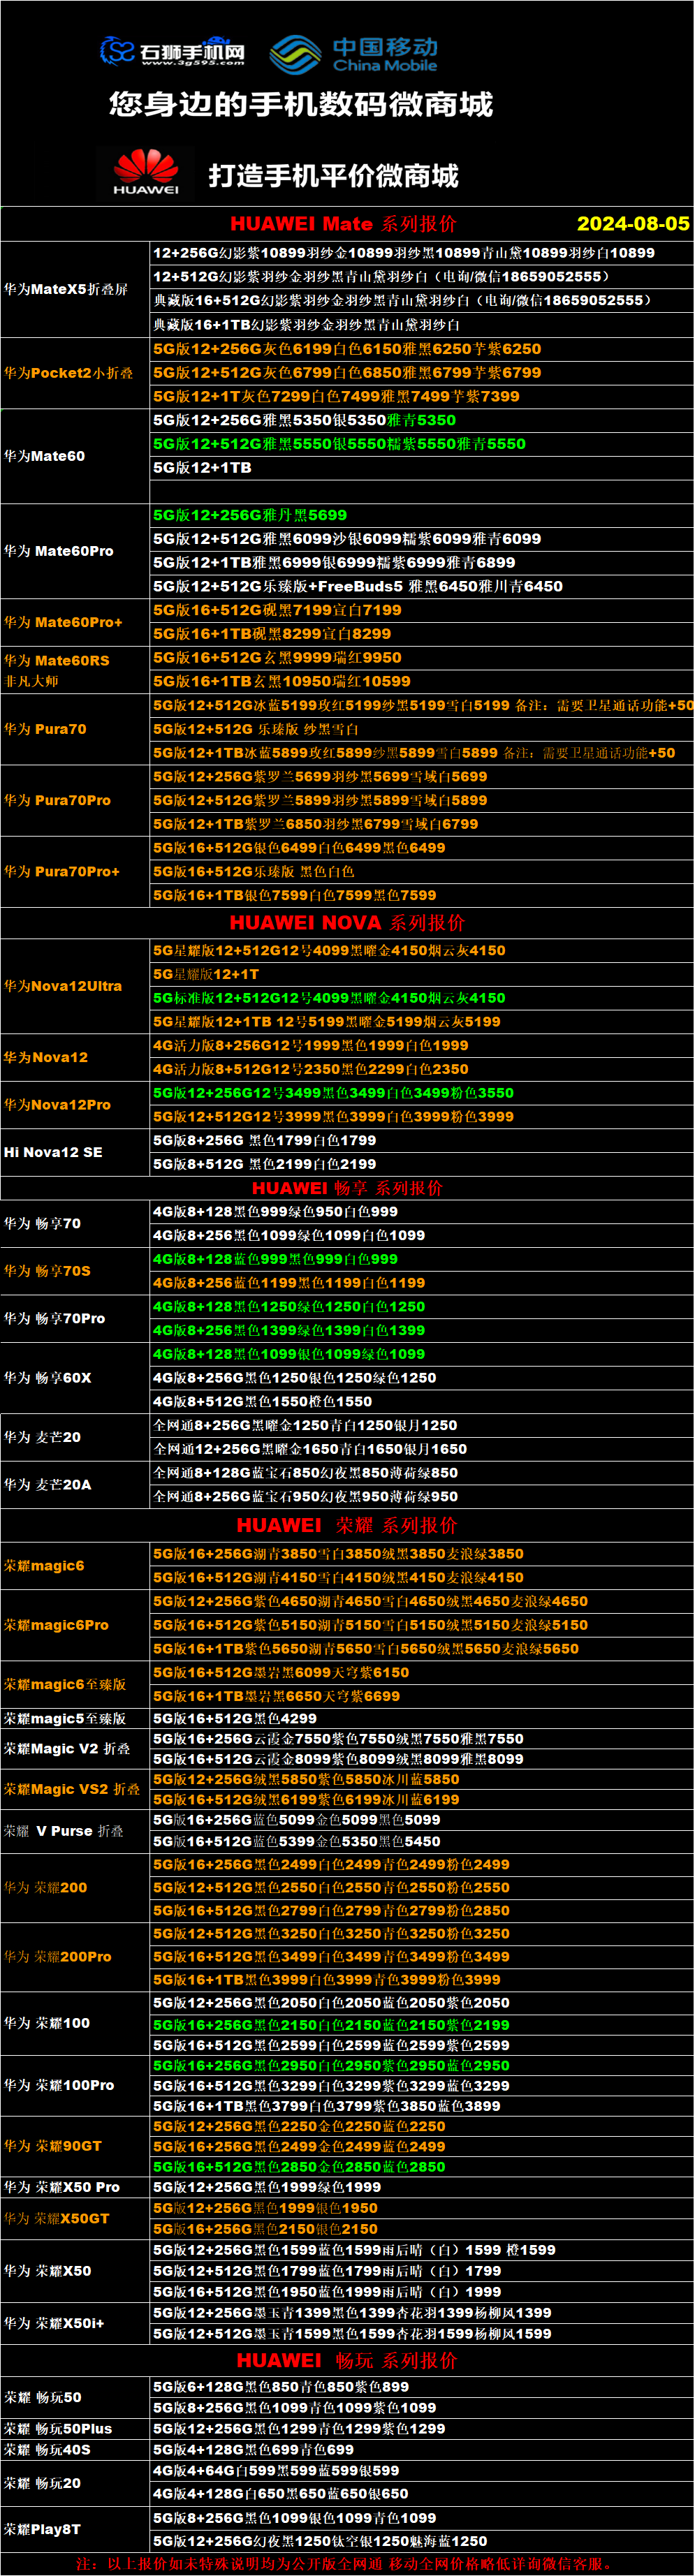Select the 华为 荣耀X50i+ model label
The width and height of the screenshot is (695, 2576).
tap(53, 2323)
